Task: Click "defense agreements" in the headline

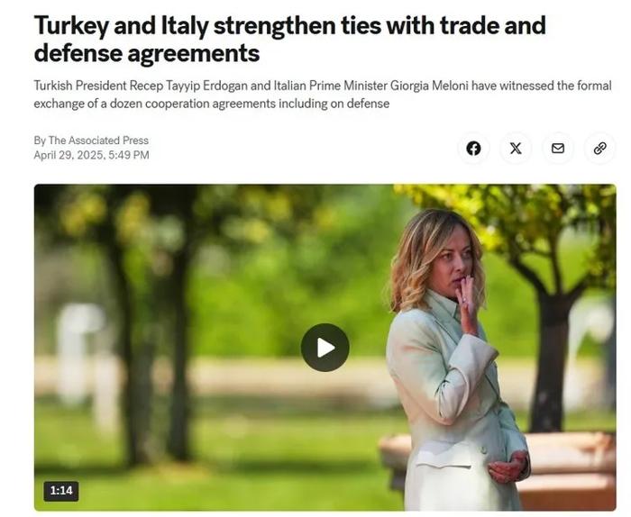Action: coord(147,53)
